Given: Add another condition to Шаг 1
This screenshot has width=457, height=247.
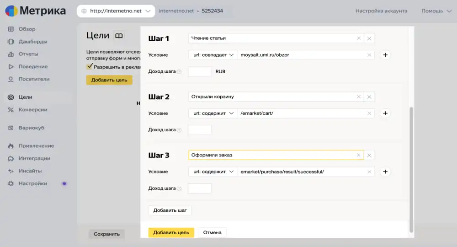Looking at the screenshot, I should pyautogui.click(x=385, y=55).
